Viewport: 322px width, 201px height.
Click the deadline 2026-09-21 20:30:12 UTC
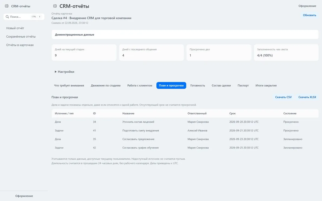tap(244, 130)
